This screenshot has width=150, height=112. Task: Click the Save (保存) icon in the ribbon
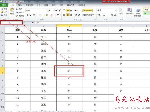click(2, 15)
